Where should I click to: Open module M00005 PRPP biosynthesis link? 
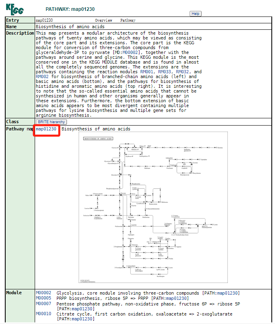coord(44,298)
